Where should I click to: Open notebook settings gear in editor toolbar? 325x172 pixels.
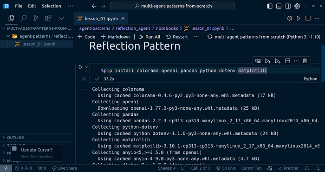[290, 19]
